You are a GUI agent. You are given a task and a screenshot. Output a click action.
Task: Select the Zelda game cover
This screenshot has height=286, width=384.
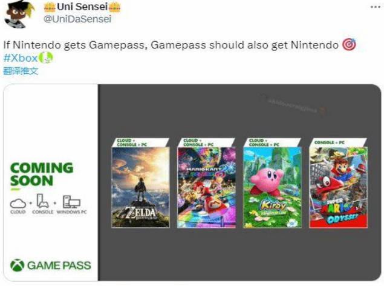point(140,187)
